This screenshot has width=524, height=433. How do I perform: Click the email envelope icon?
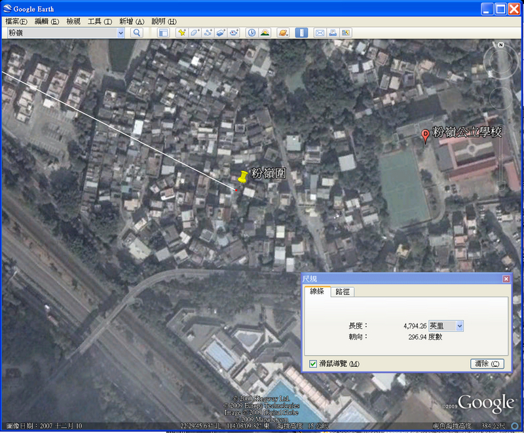click(x=320, y=33)
